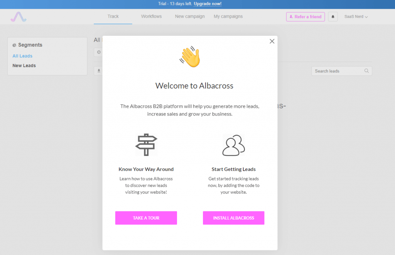Click the Take a Tour button
The height and width of the screenshot is (255, 395).
(146, 218)
